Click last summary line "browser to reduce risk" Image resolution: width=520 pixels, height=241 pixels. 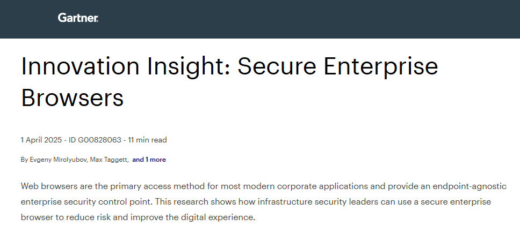(138, 217)
